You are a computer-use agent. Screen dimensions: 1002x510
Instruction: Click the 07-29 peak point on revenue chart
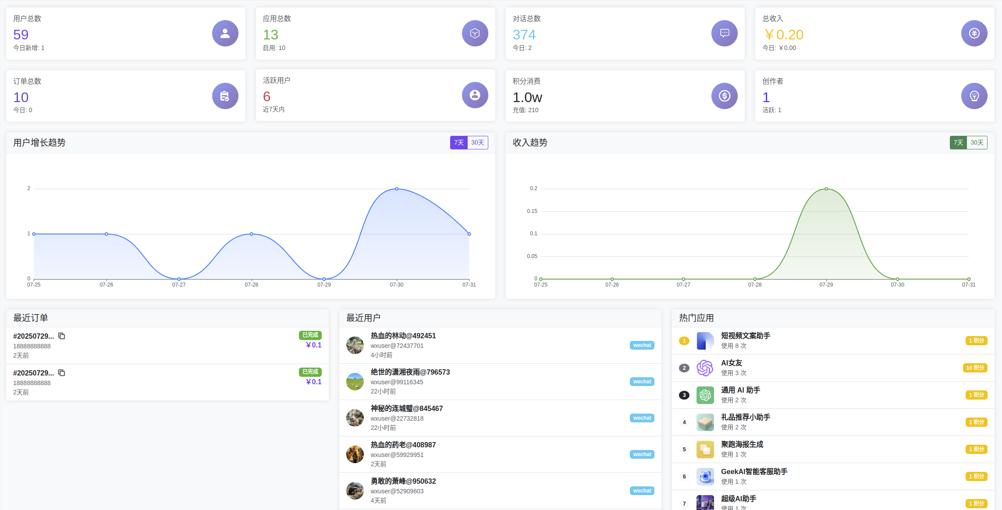[x=826, y=189]
